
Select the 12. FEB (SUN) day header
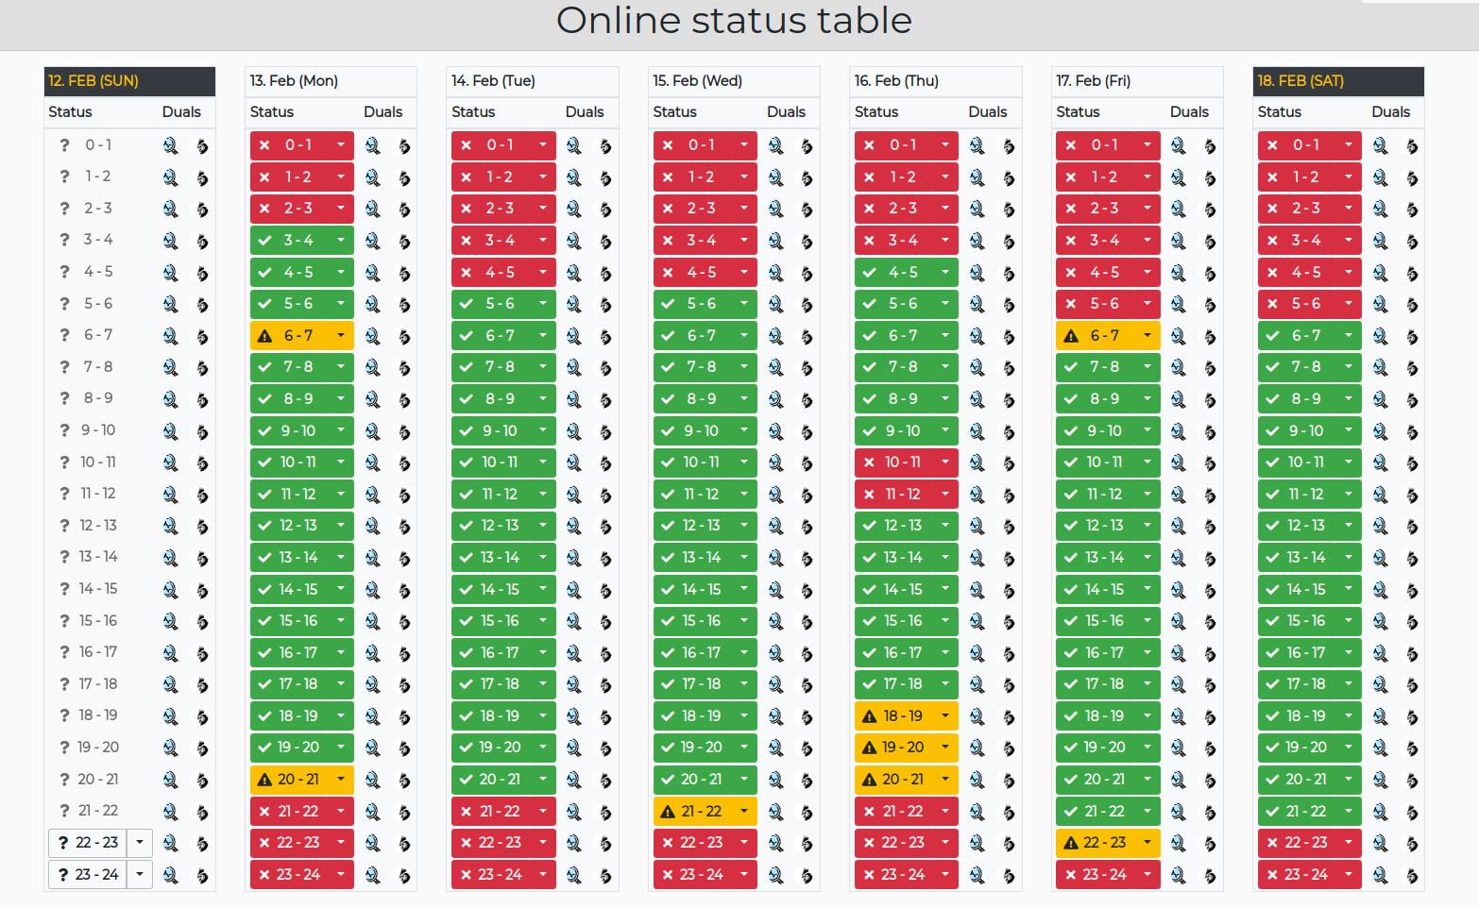[129, 81]
